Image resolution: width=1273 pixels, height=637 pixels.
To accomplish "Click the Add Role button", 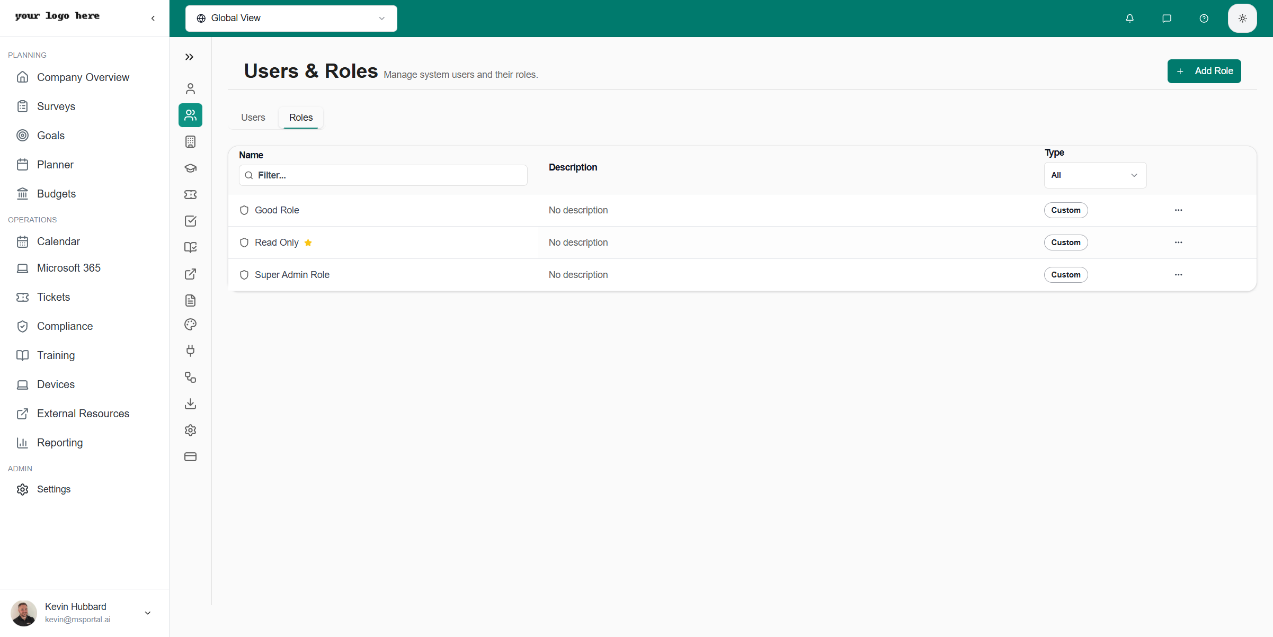I will coord(1204,71).
